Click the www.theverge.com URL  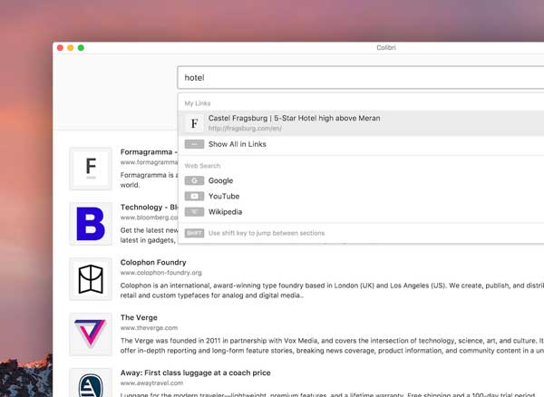[x=149, y=327]
